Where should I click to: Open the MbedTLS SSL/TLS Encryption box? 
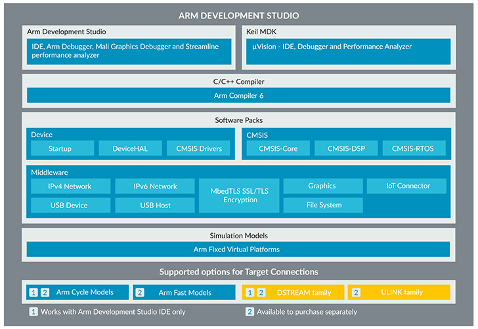coord(239,195)
